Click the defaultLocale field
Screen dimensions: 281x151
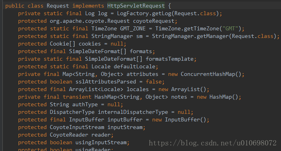click(x=135, y=67)
